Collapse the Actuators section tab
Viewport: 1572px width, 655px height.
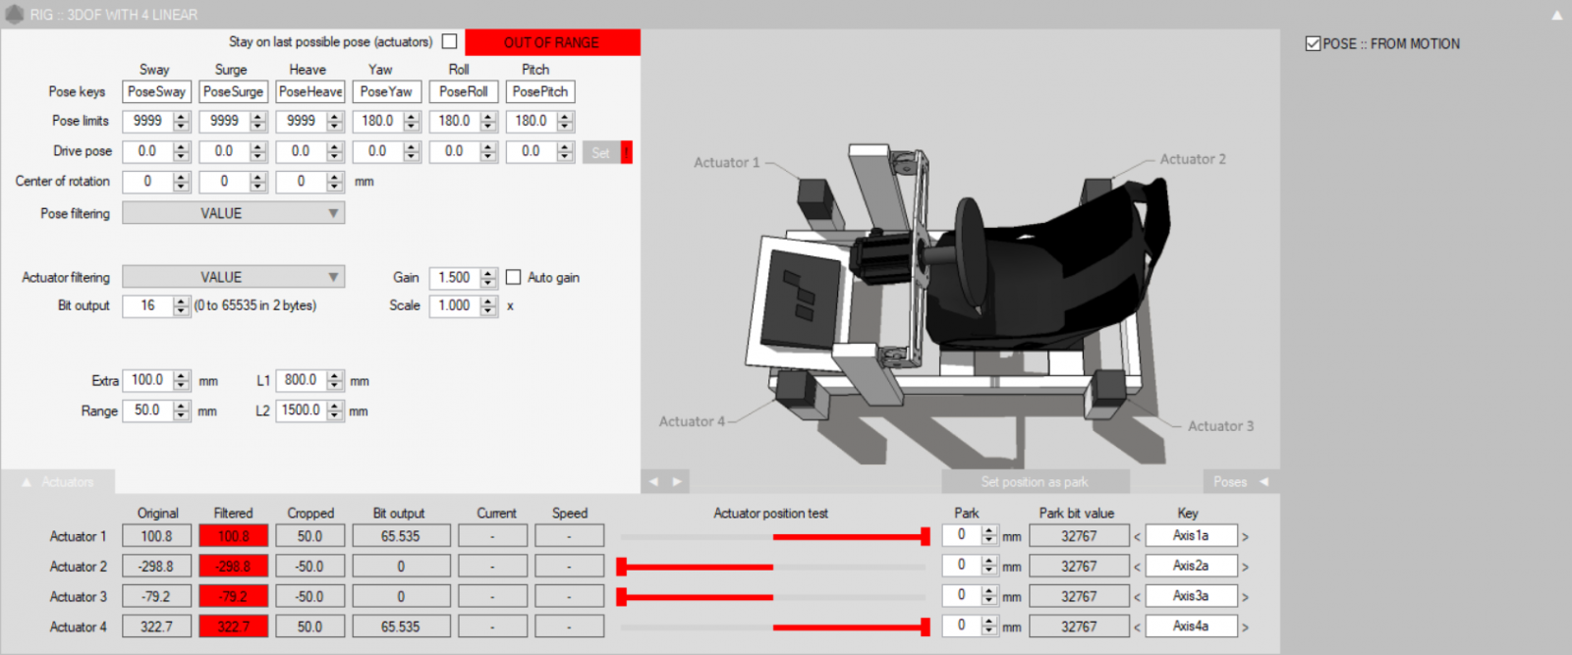[x=58, y=482]
